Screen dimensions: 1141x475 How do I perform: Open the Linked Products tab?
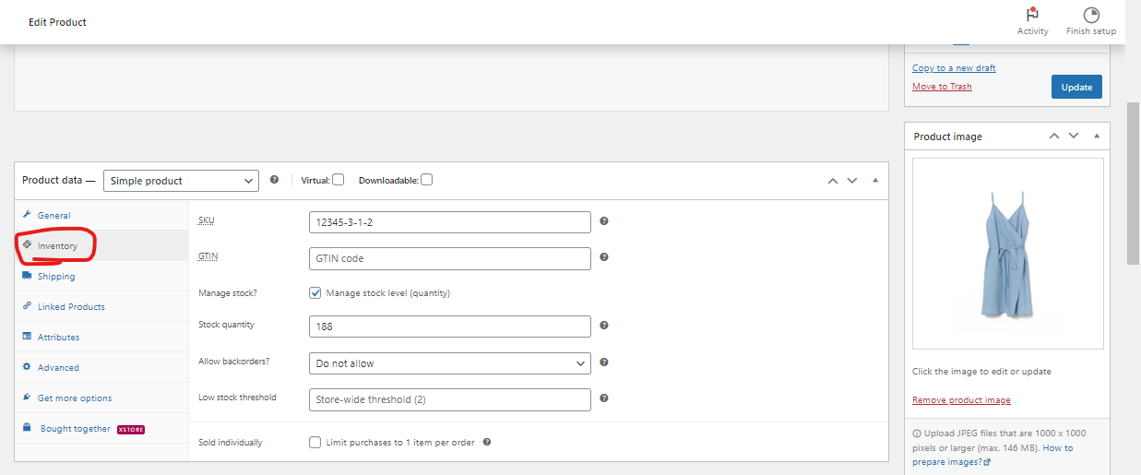[x=101, y=306]
